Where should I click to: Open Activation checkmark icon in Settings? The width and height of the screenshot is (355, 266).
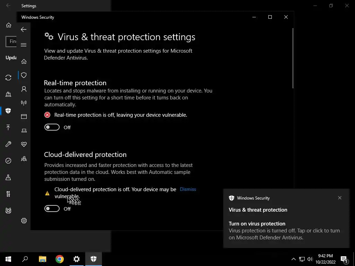pyautogui.click(x=8, y=161)
